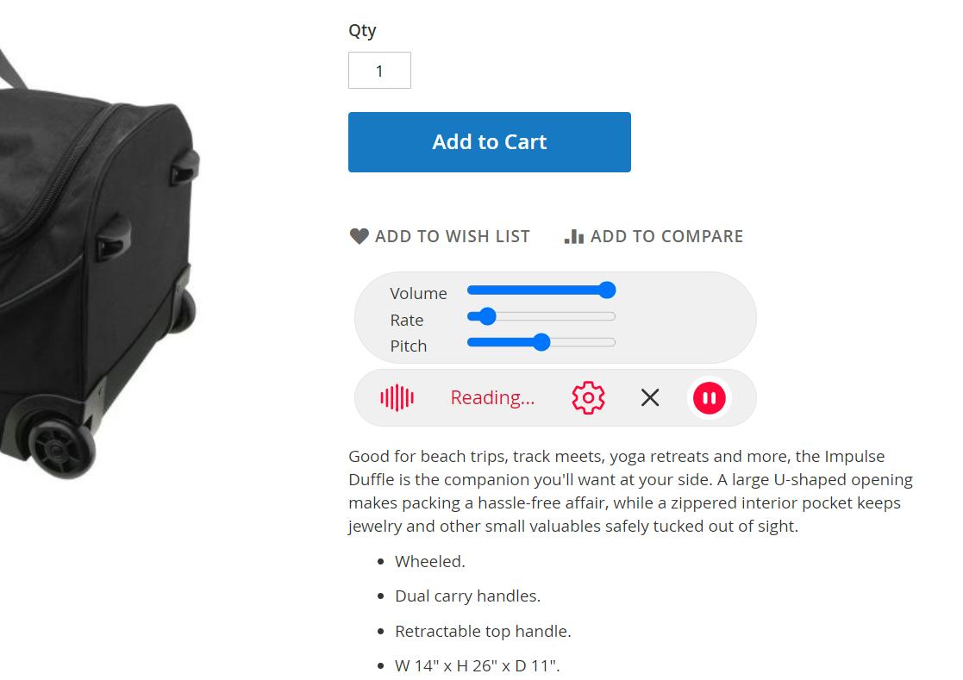Click the duffle bag product image
The width and height of the screenshot is (963, 680).
pos(95,259)
